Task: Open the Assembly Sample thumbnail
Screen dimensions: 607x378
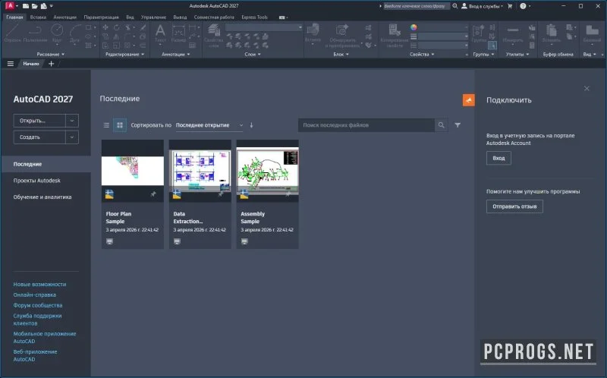Action: 268,171
